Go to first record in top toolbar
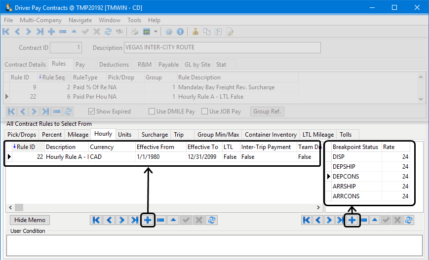 pos(6,32)
